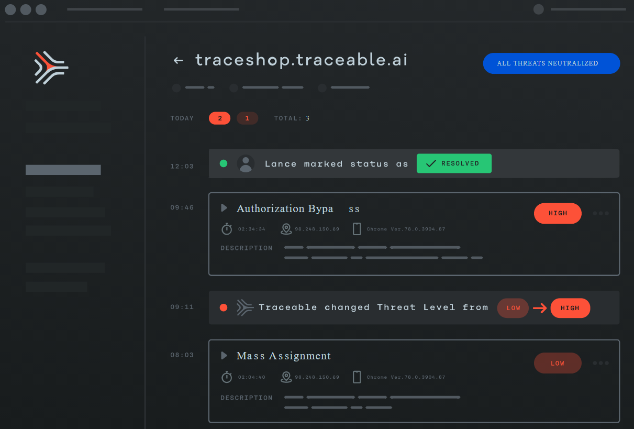Click the device icon in Authorization Bypass card
This screenshot has width=634, height=429.
[357, 229]
